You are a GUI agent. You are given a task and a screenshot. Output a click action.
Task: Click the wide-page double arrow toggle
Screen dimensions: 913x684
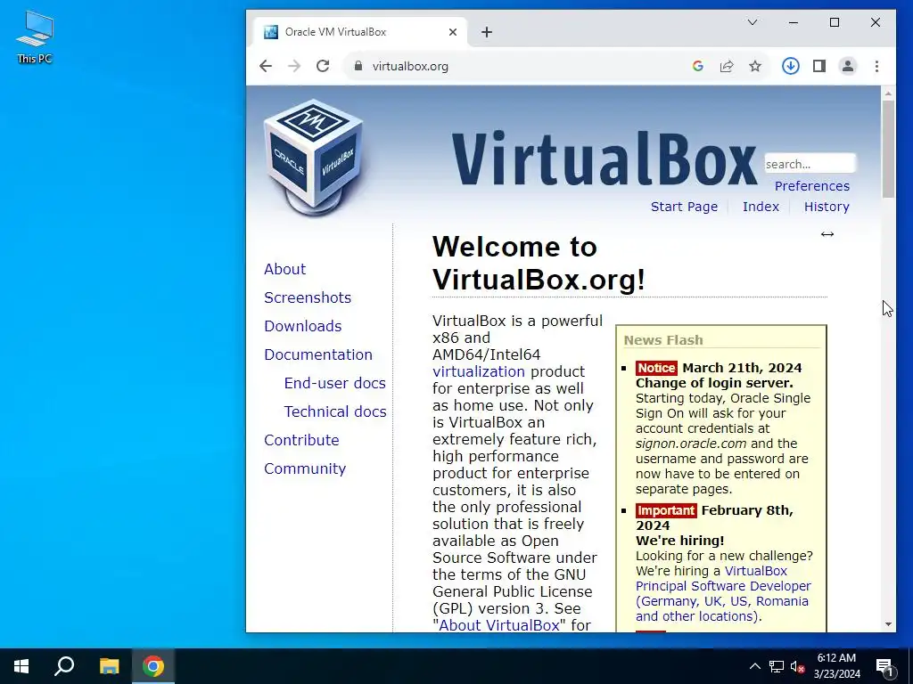pos(827,234)
